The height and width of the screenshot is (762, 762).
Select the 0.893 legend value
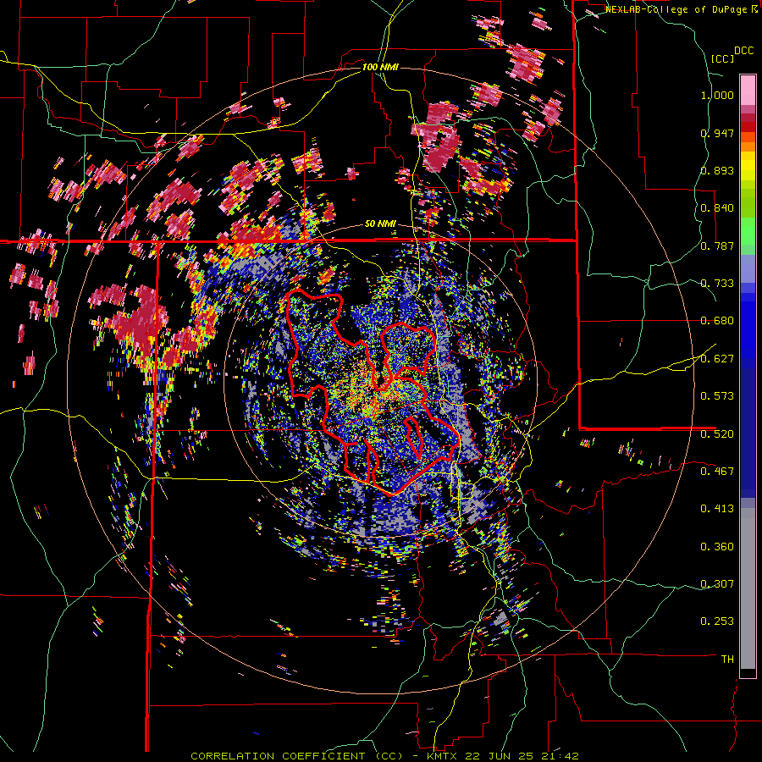[x=717, y=170]
